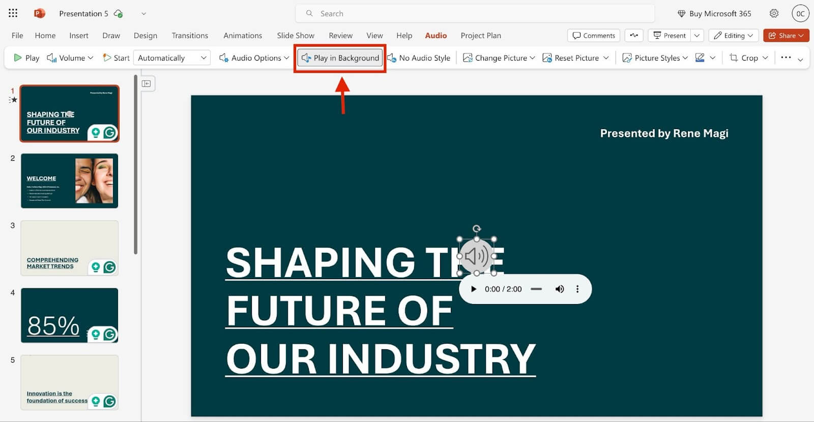814x422 pixels.
Task: Click the Crop tool icon
Action: click(743, 58)
